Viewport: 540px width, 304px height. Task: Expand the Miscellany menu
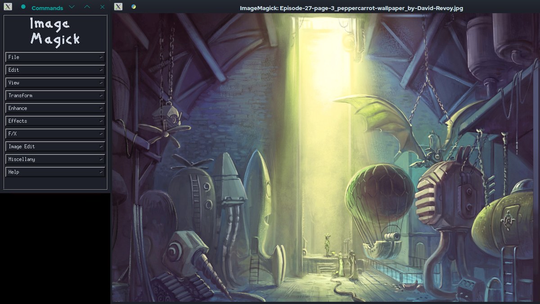point(55,159)
